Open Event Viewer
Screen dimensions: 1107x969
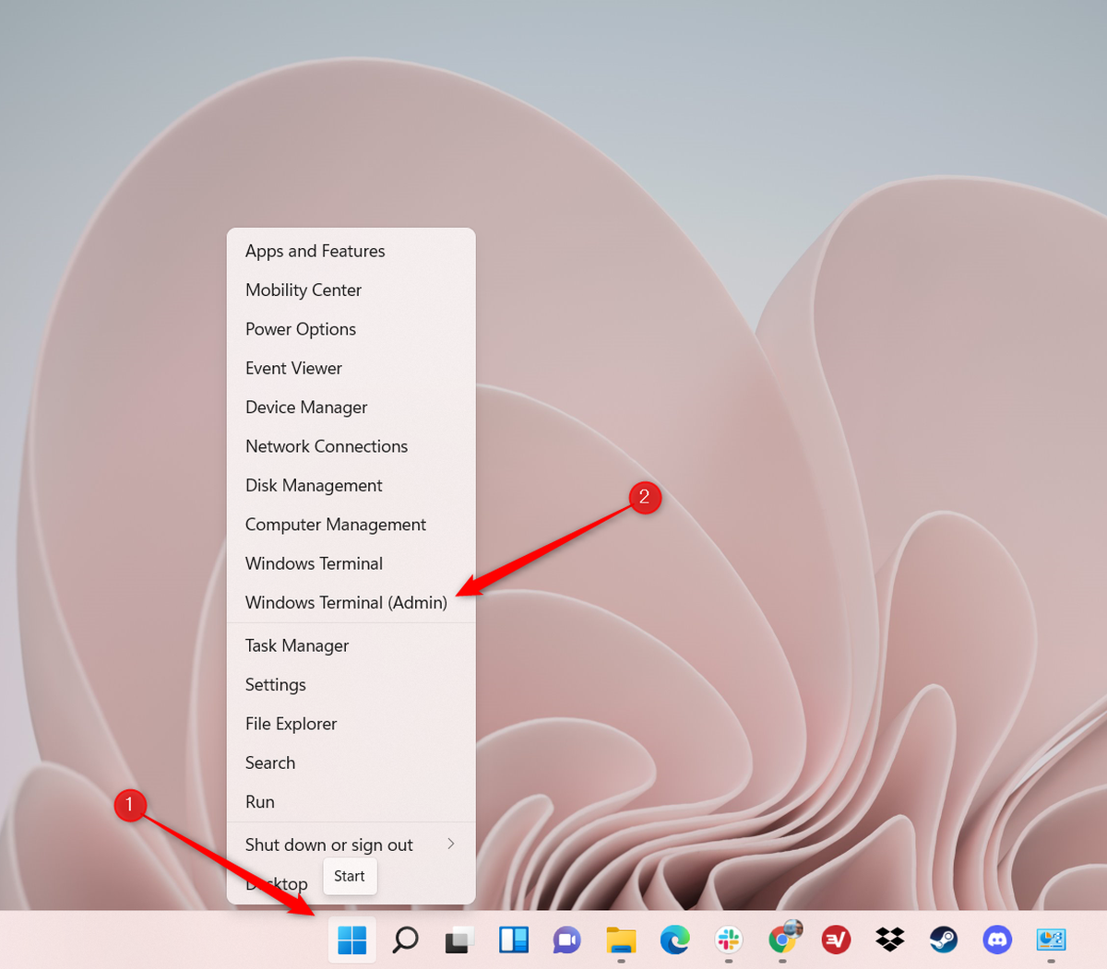351,368
